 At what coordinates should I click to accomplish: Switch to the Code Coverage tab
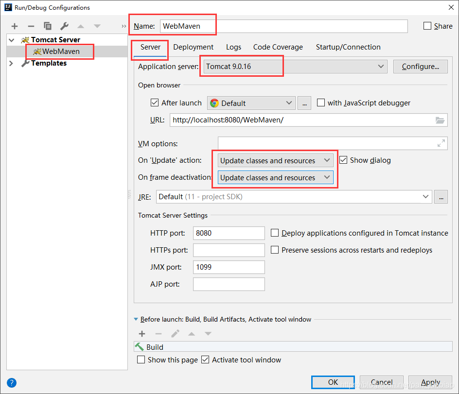point(278,47)
